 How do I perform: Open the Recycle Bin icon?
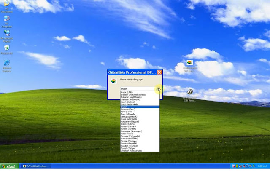[7, 50]
